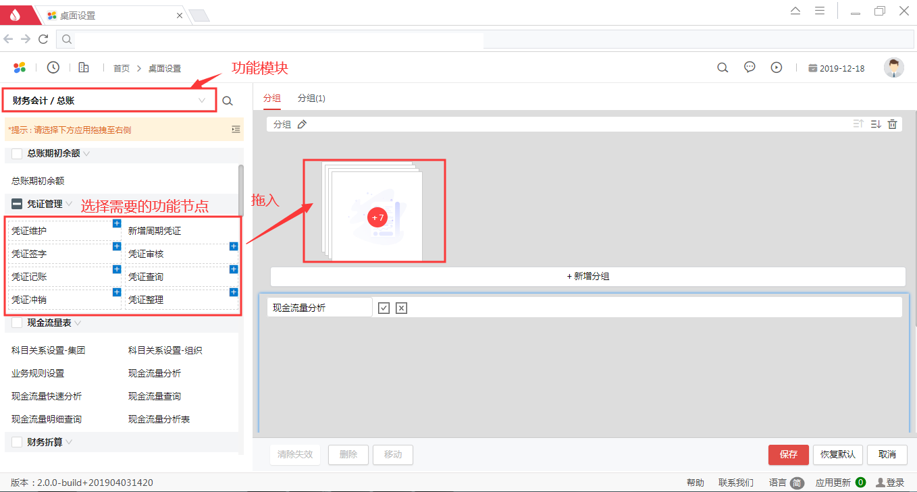Click the search icon beside module dropdown
The width and height of the screenshot is (917, 492).
(228, 101)
